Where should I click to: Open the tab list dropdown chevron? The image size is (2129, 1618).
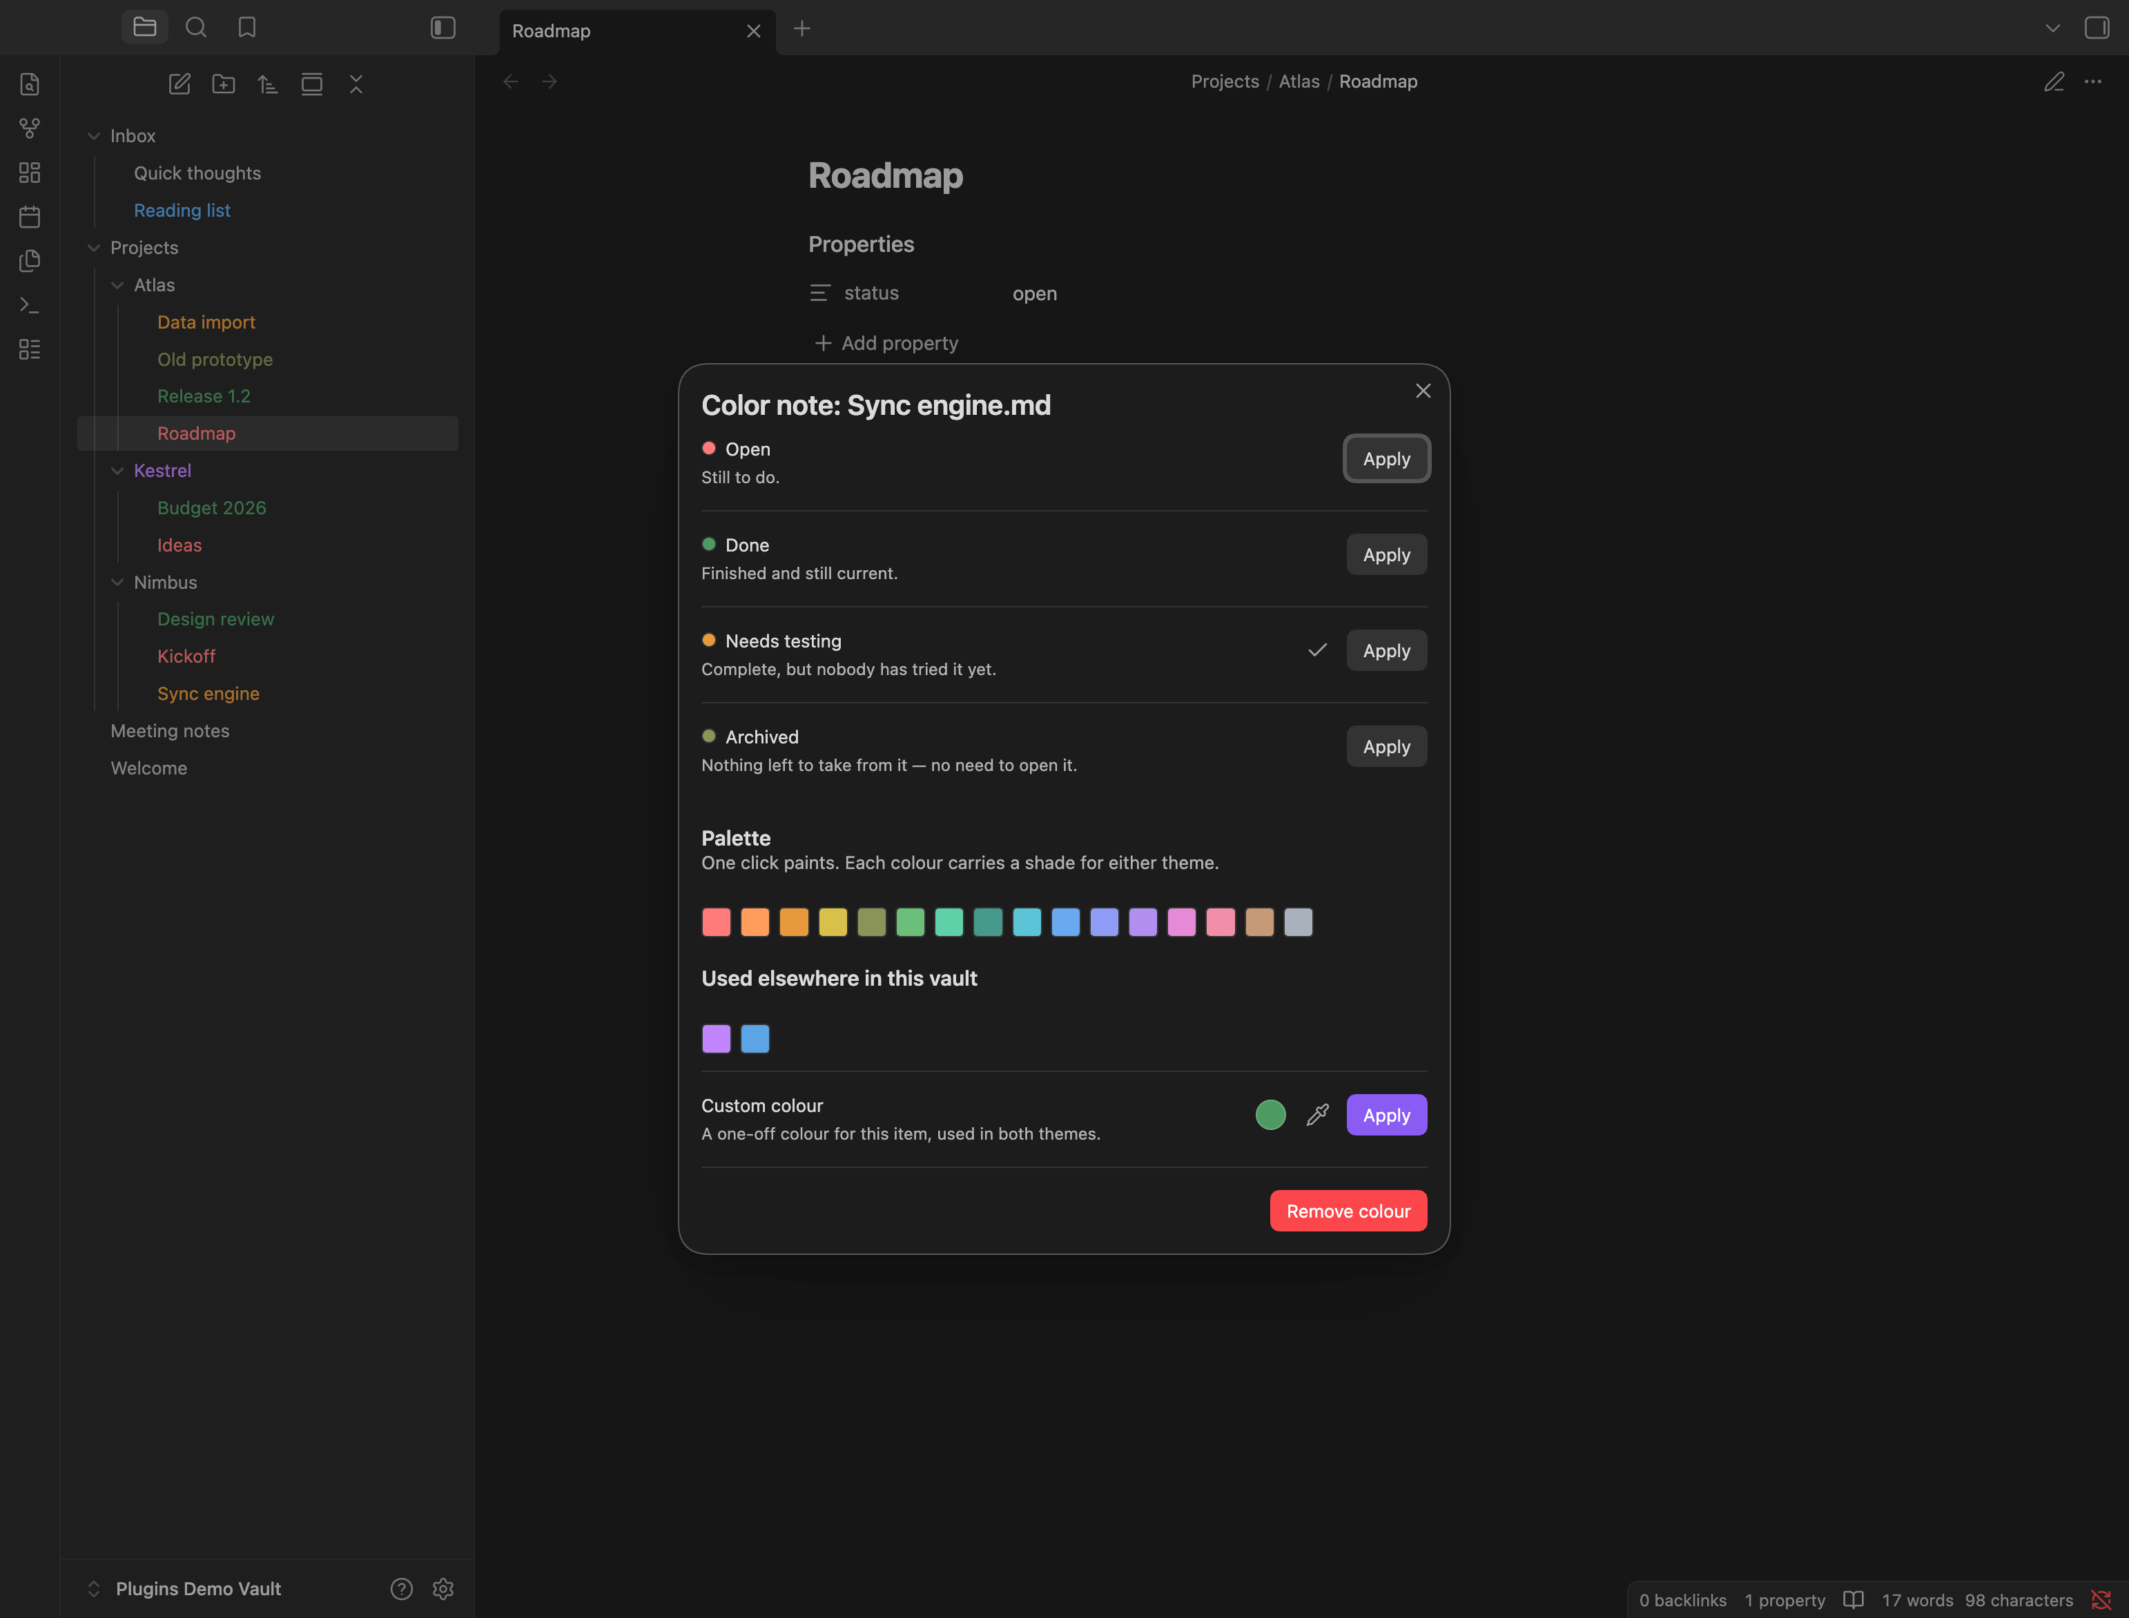coord(2053,28)
